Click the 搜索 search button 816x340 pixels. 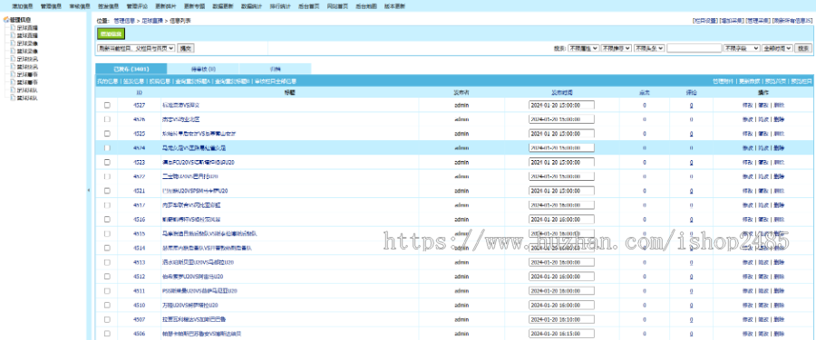[x=803, y=48]
